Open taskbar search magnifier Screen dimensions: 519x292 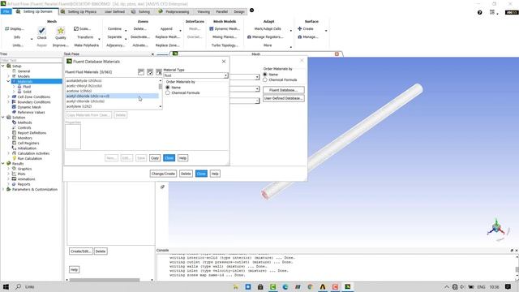pyautogui.click(x=18, y=286)
